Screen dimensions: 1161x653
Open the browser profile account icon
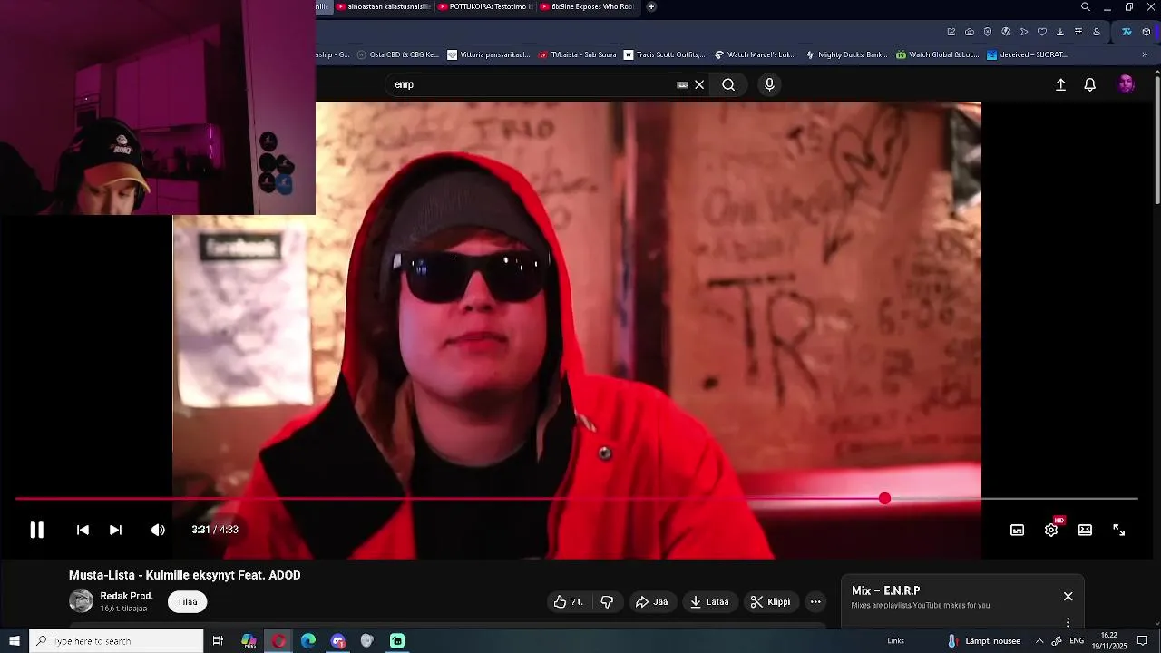tap(1097, 32)
